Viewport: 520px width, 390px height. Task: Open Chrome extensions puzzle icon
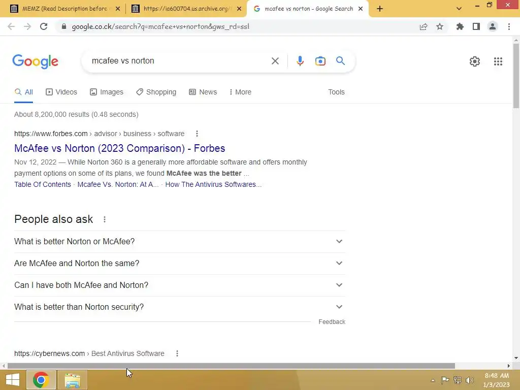point(460,26)
